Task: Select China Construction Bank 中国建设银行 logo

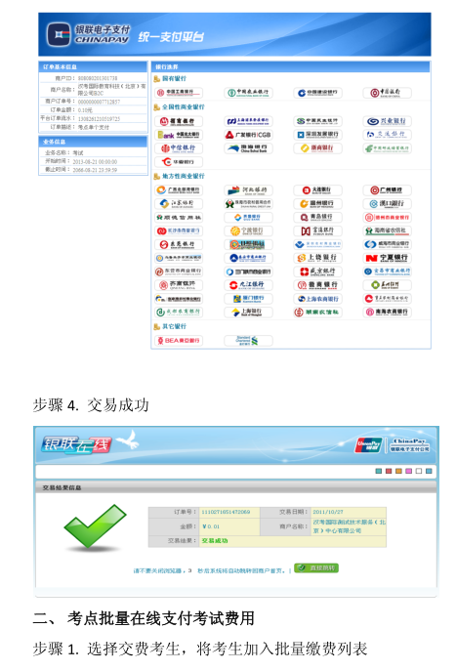Action: pos(317,93)
